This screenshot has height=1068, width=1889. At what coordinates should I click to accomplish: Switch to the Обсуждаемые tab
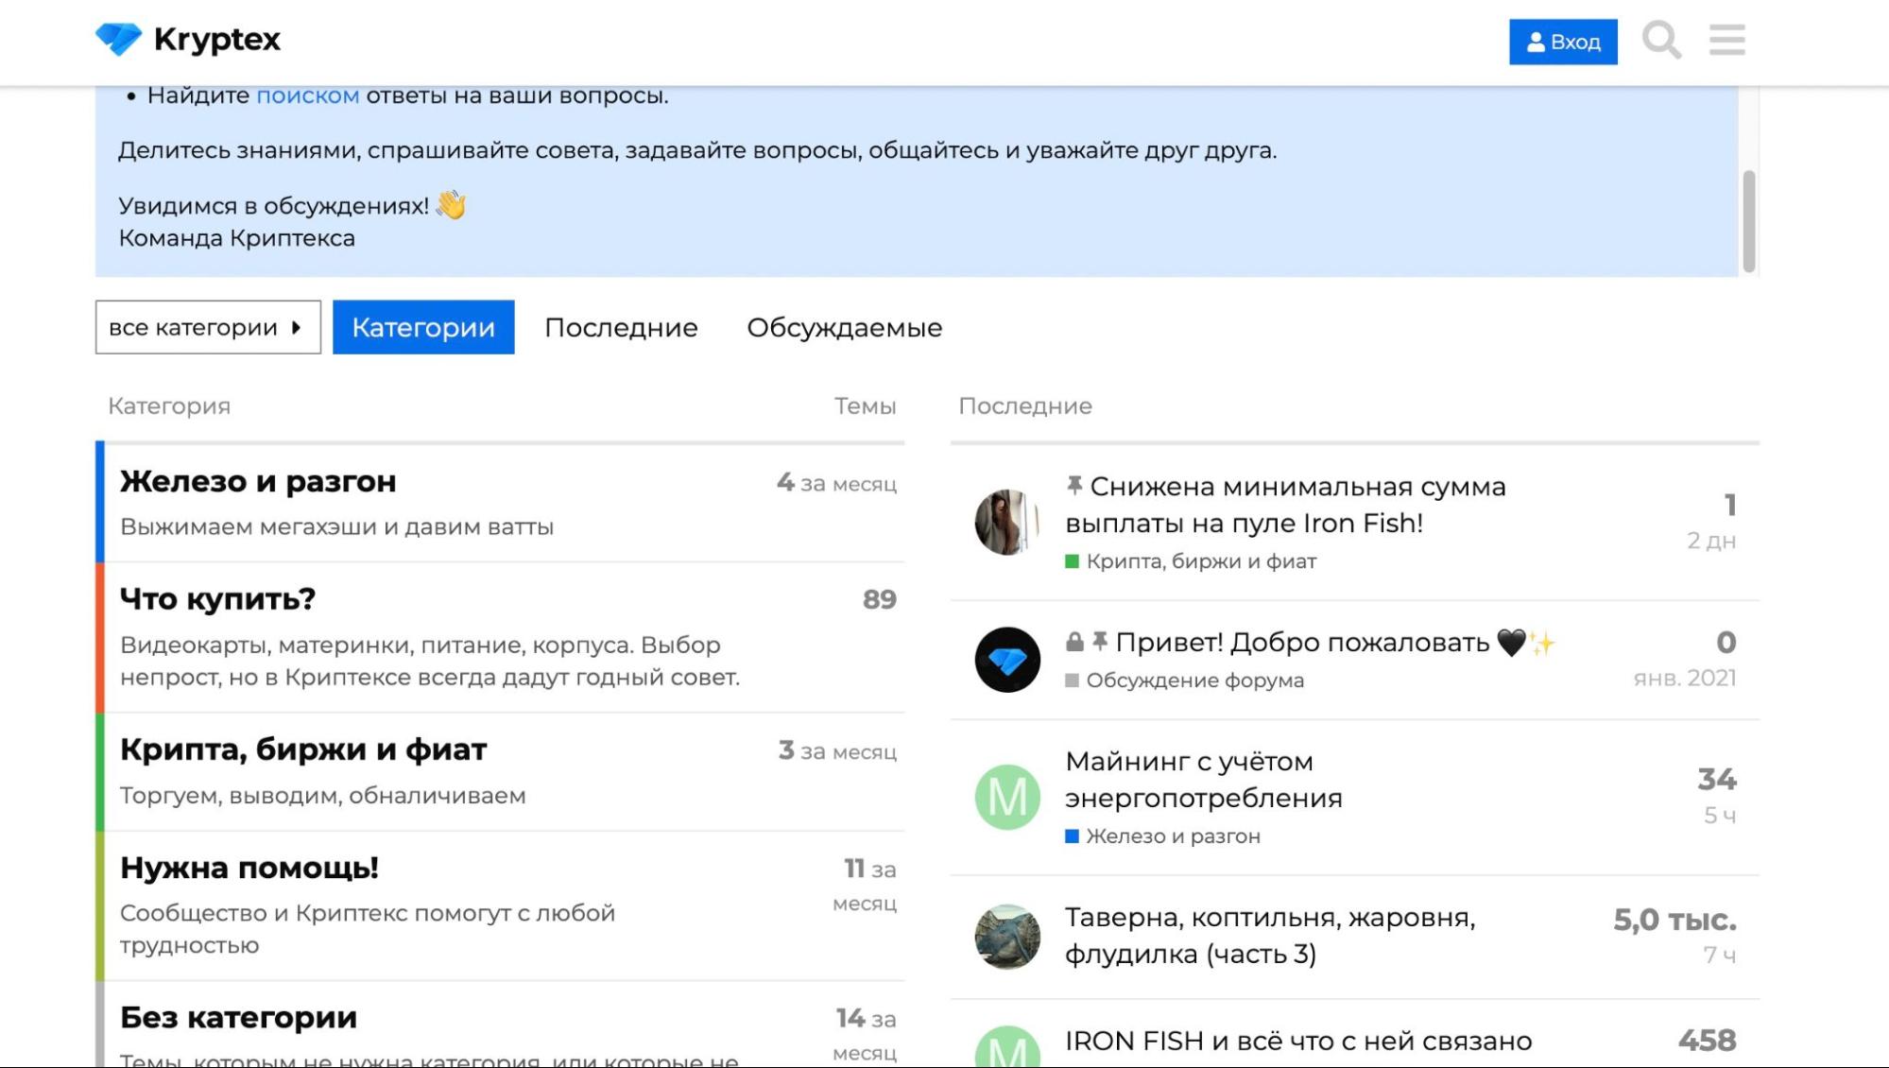pyautogui.click(x=844, y=327)
